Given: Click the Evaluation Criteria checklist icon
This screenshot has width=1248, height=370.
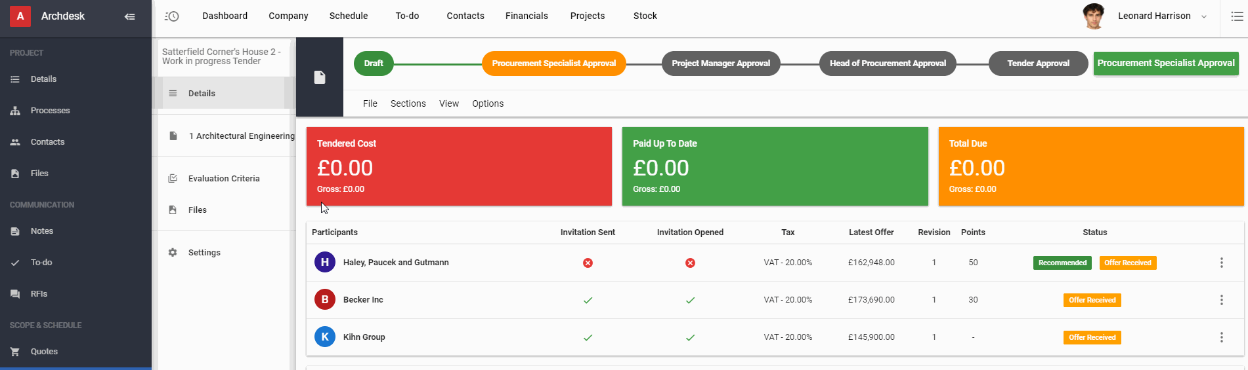Looking at the screenshot, I should click(x=173, y=178).
